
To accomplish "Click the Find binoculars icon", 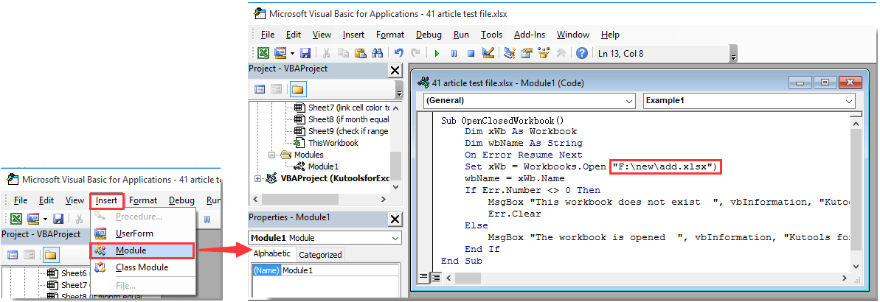I will (377, 53).
